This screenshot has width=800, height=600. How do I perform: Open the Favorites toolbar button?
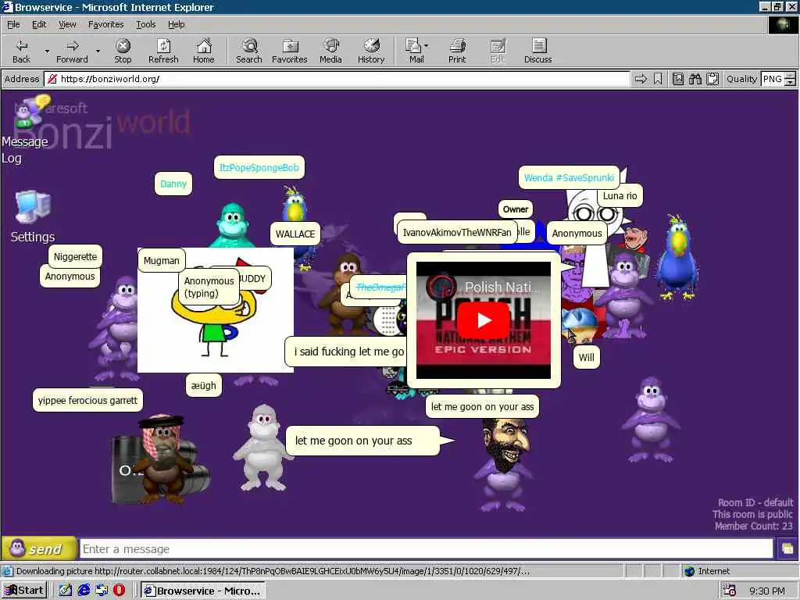click(289, 51)
